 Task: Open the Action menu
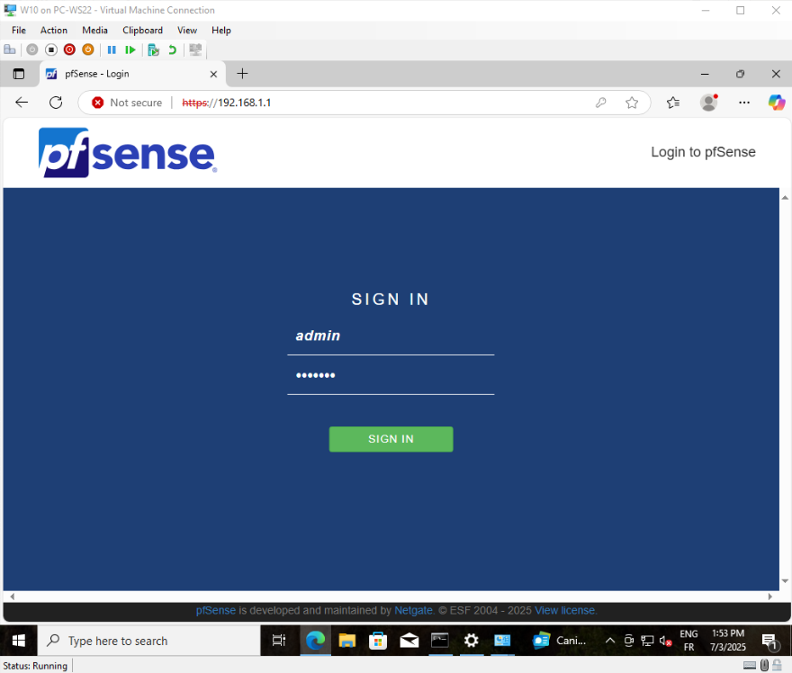(54, 30)
